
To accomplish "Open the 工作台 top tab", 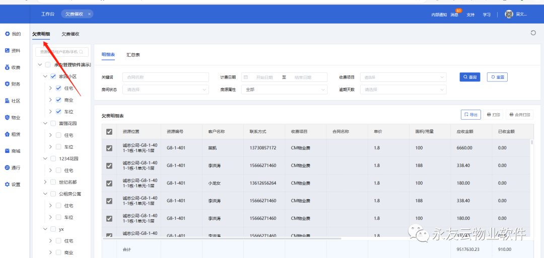I will pos(48,14).
